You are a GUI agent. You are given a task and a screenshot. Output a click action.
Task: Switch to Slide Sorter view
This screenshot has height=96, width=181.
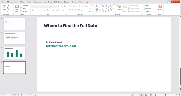coord(146,95)
